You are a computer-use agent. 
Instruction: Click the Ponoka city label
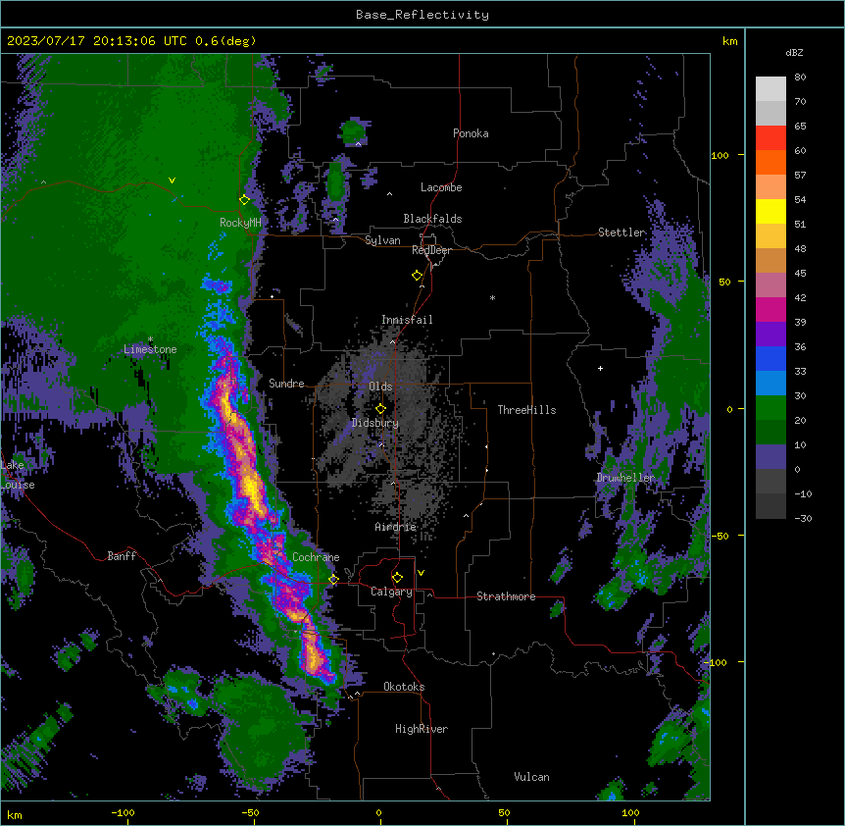tap(471, 133)
